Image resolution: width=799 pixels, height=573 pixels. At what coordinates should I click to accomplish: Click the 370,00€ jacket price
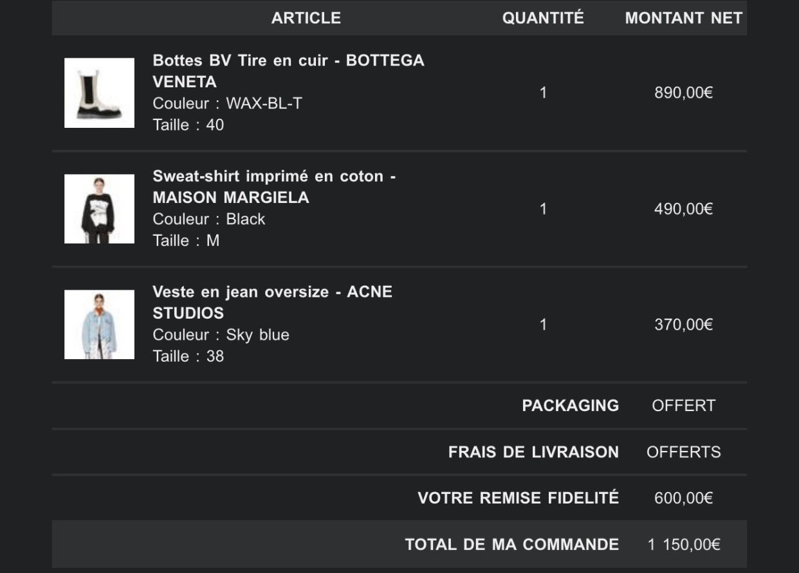click(x=684, y=324)
